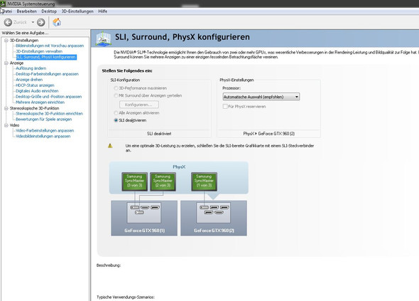Screen dimensions: 419x301
Task: Open the Datei menu
Action: [7, 11]
